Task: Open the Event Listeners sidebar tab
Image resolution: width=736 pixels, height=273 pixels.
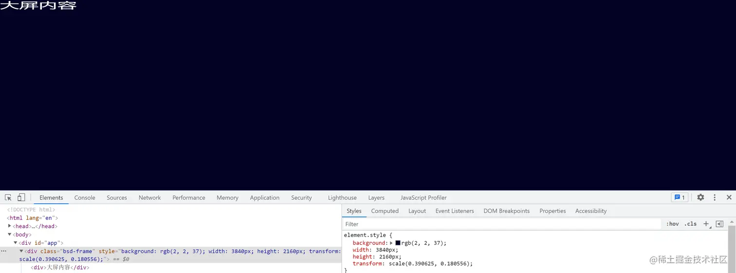Action: point(455,211)
